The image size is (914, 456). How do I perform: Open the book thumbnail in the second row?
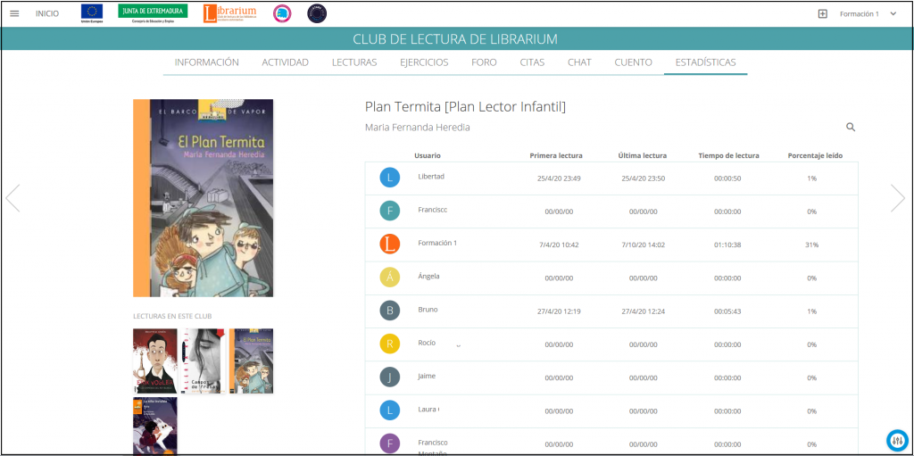(x=155, y=426)
